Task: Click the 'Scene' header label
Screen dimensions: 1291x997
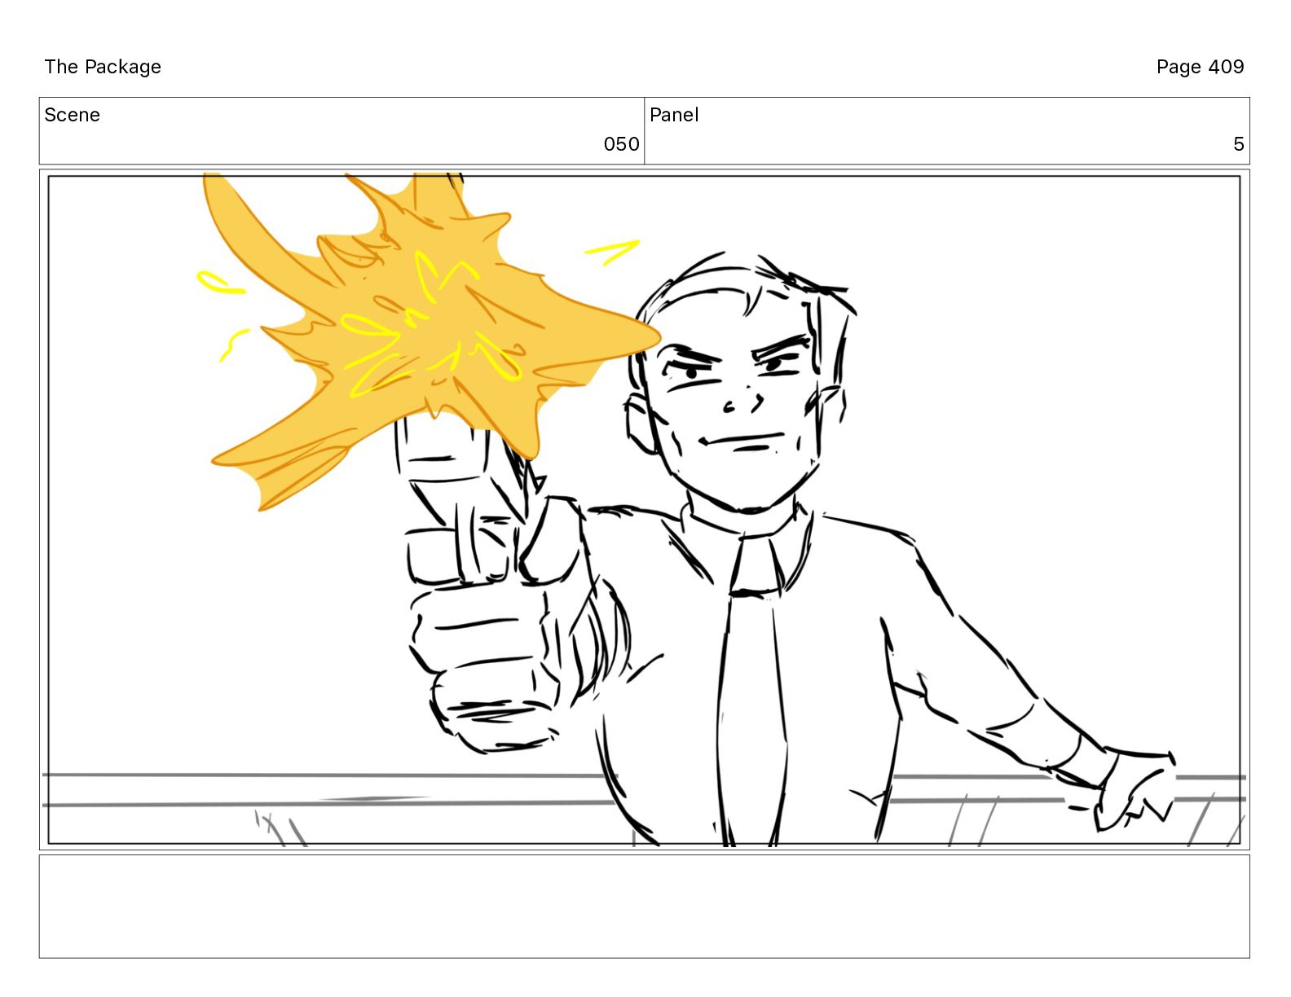Action: point(72,115)
